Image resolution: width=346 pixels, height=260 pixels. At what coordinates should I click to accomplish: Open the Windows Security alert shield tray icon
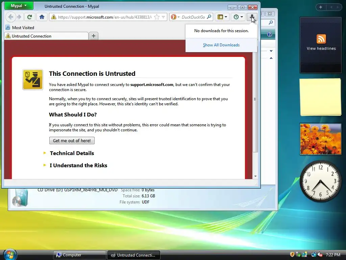(x=292, y=255)
